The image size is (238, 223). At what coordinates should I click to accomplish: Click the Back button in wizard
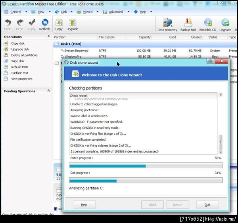[152, 205]
